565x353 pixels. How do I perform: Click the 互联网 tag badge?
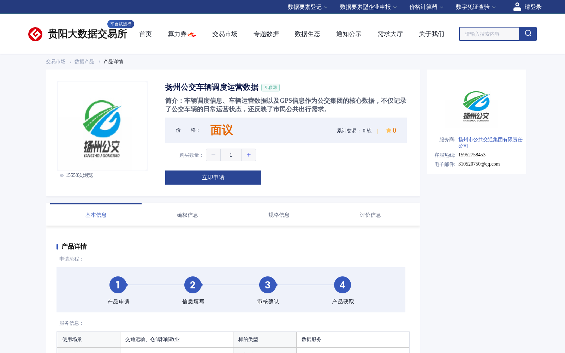(x=270, y=88)
